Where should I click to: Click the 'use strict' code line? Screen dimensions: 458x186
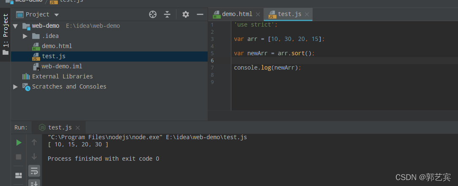[255, 25]
